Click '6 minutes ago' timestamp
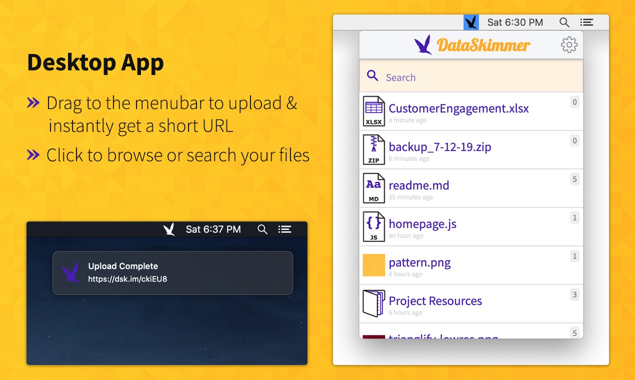 tap(409, 159)
